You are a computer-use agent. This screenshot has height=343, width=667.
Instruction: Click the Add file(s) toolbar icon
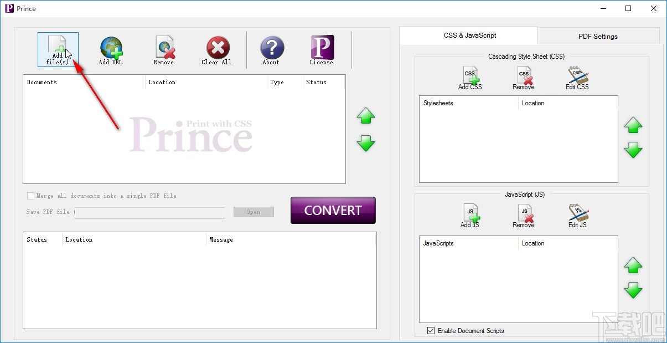click(58, 49)
